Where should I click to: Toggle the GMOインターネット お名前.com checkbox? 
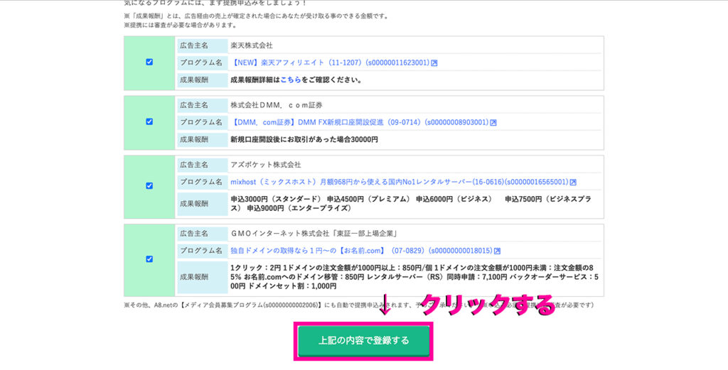(x=149, y=259)
